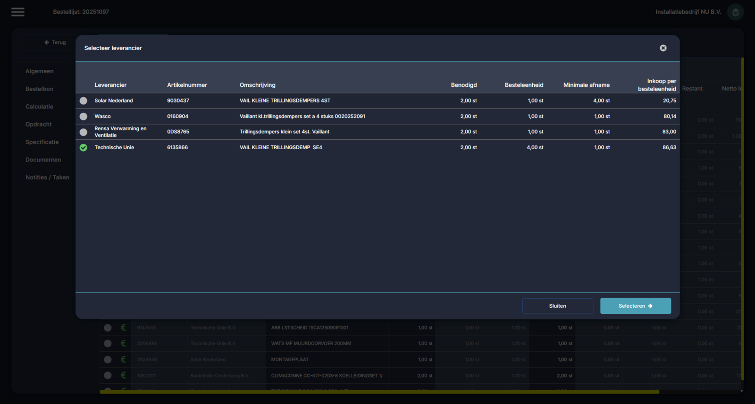Click the 4,00 st order unit for Technische Unie
This screenshot has height=404, width=755.
click(x=535, y=147)
